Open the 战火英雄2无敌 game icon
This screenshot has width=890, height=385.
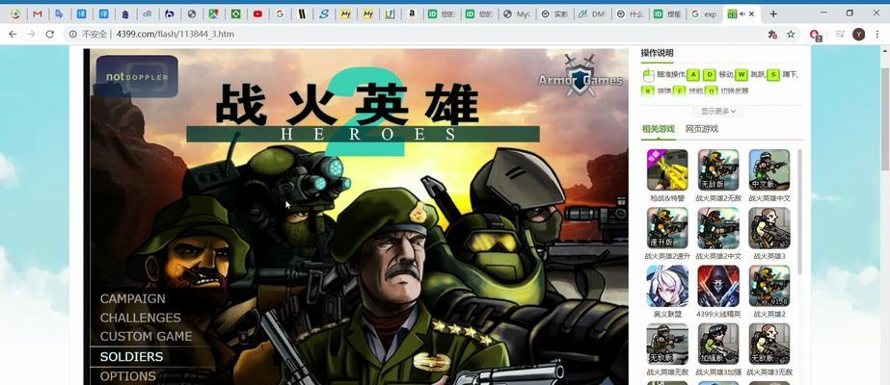(x=718, y=169)
